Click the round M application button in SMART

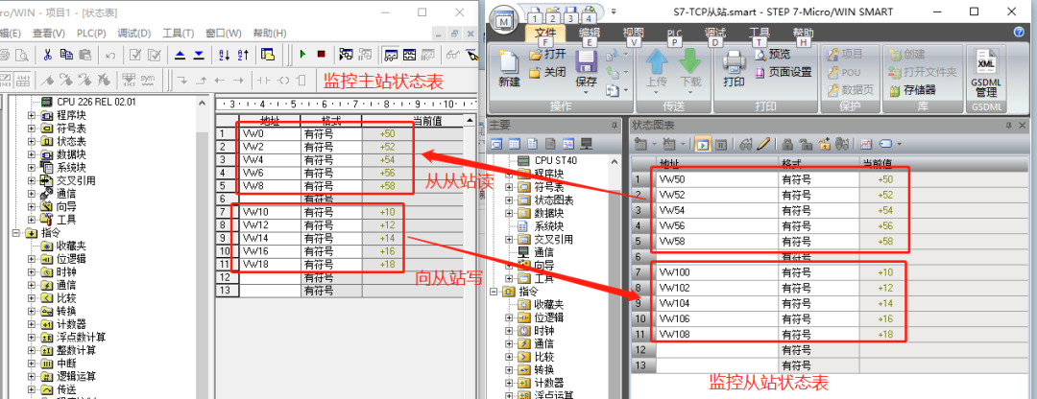tap(505, 20)
